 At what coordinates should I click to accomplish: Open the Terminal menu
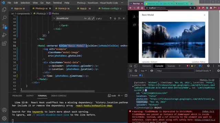click(57, 3)
